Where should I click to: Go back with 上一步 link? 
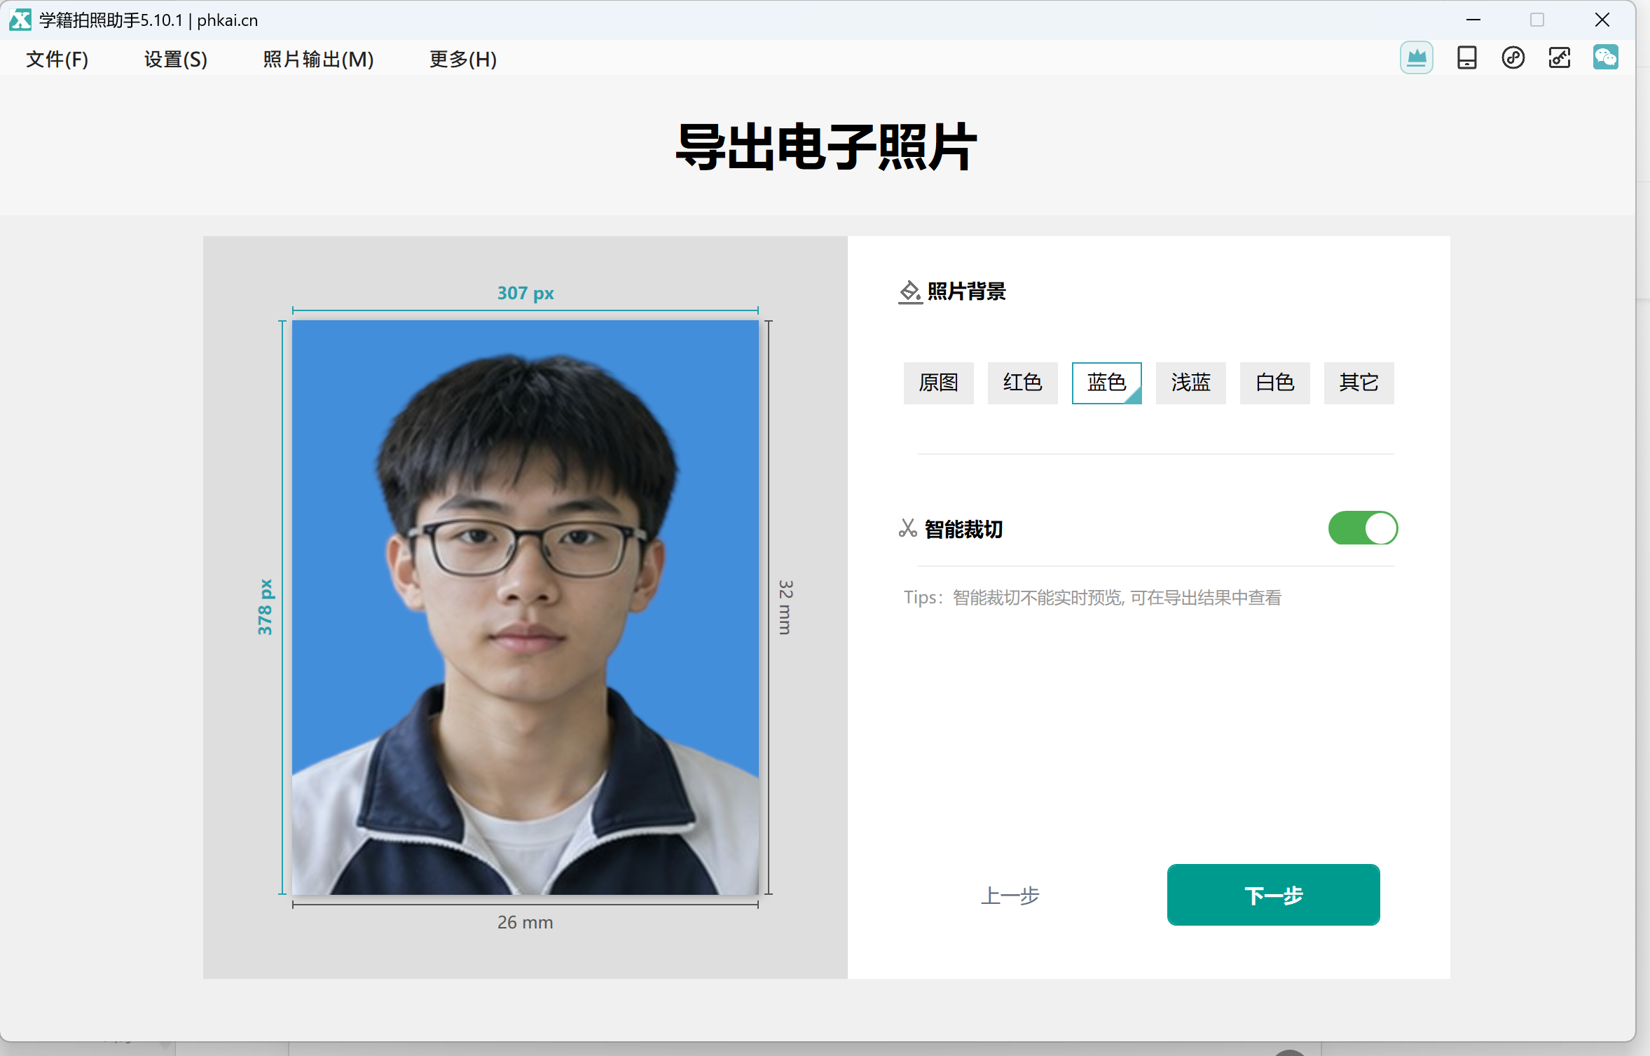(1010, 896)
